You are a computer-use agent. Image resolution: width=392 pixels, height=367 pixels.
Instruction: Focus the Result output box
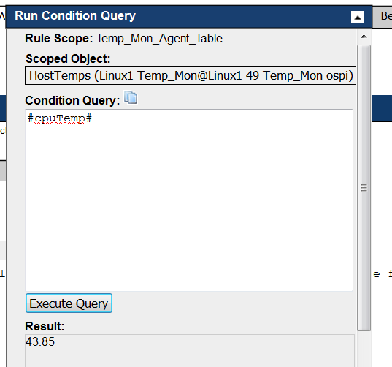click(x=190, y=350)
